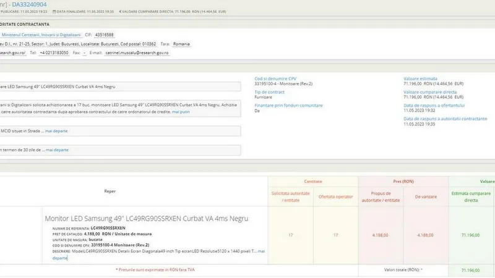Select offered quantity cell 17 under Ofertata operator
The width and height of the screenshot is (495, 278).
pyautogui.click(x=335, y=235)
